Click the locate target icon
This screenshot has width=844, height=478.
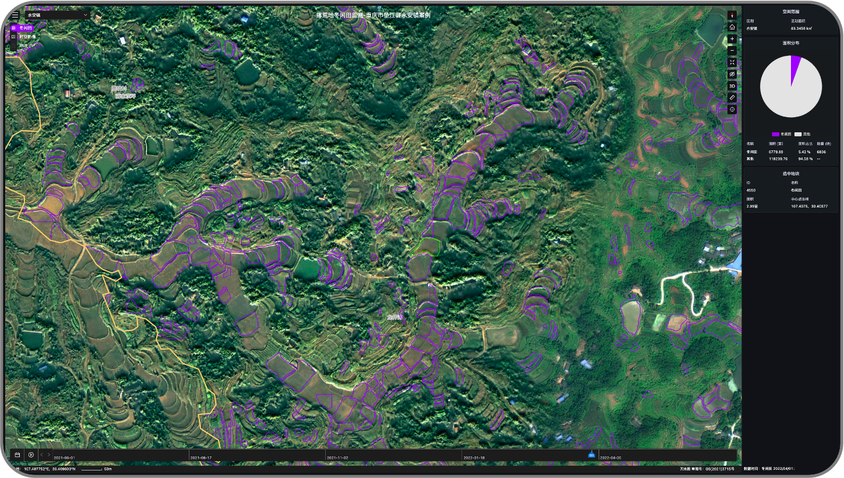coord(732,110)
